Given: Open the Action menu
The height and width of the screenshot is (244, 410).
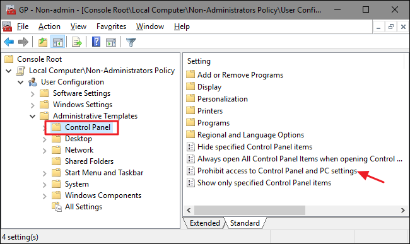Looking at the screenshot, I should (x=49, y=26).
